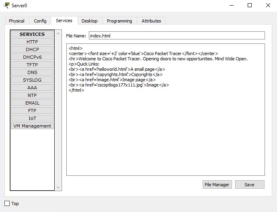Enable the Top checkbox

tap(7, 203)
